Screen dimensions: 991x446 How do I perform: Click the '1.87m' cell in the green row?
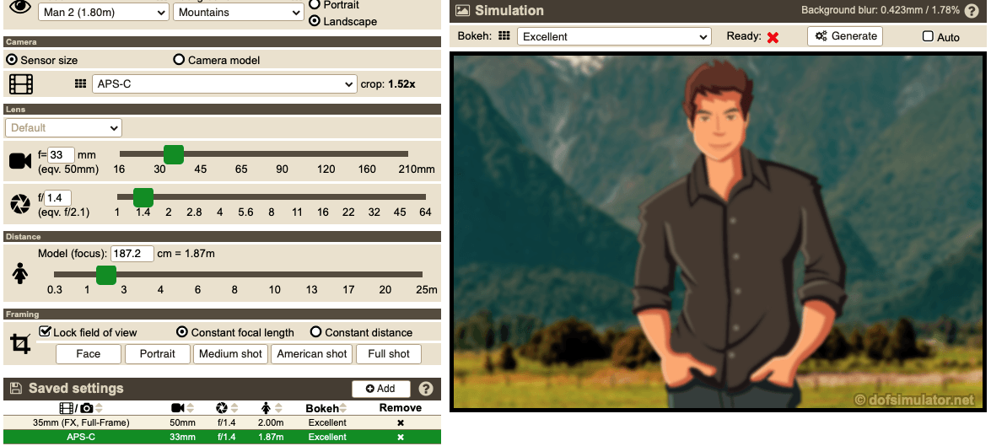click(x=271, y=438)
